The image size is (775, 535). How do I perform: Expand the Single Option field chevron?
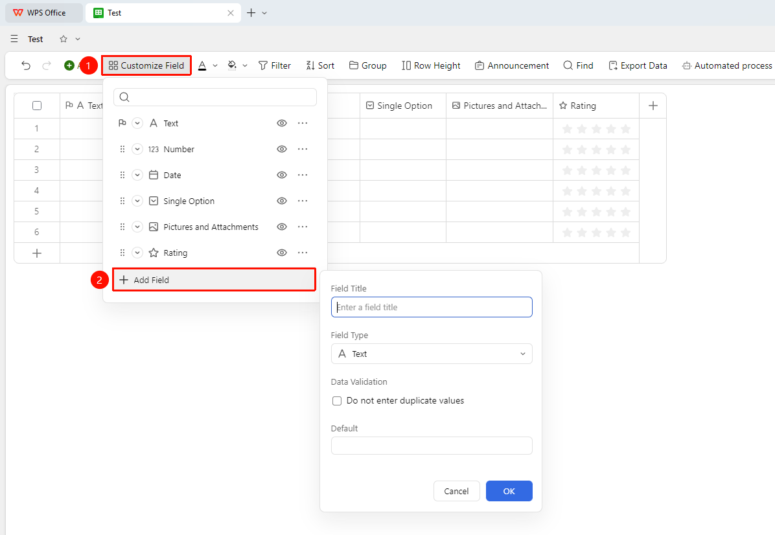point(137,201)
